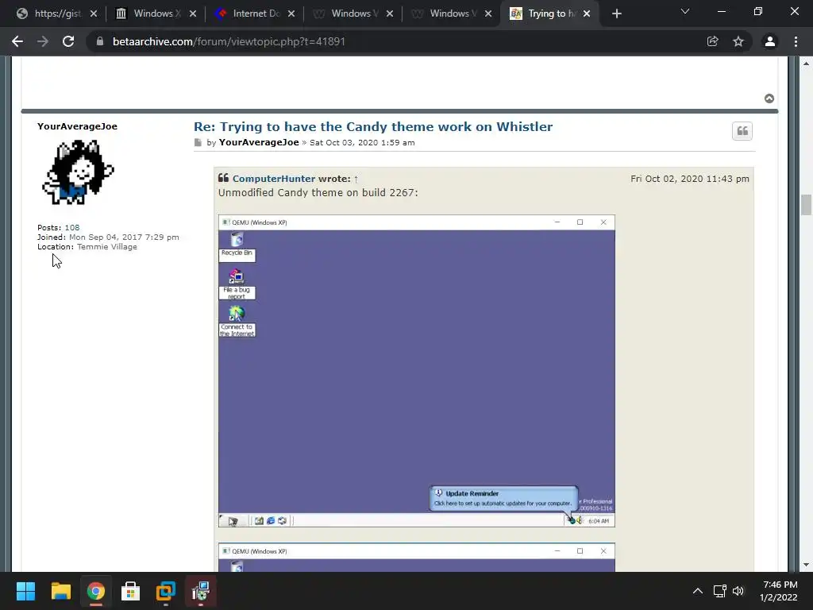Click the page vertical scrollbar thumb

tap(807, 204)
